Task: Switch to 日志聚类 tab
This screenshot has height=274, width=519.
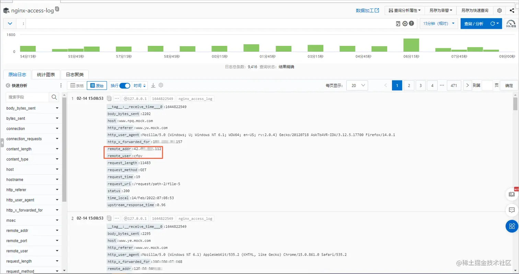Action: pyautogui.click(x=74, y=74)
